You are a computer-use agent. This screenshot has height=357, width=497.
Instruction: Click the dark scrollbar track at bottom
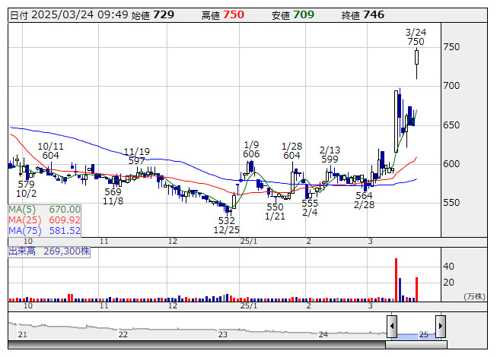(x=197, y=344)
